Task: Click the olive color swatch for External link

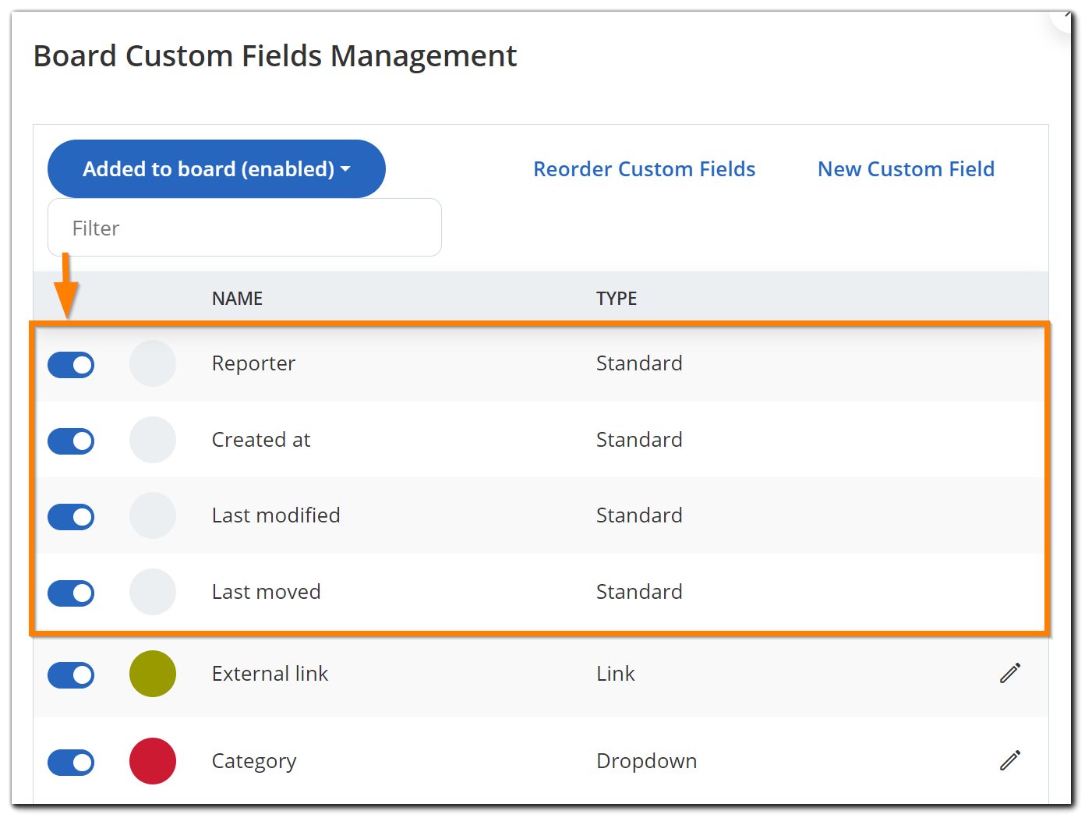Action: 153,674
